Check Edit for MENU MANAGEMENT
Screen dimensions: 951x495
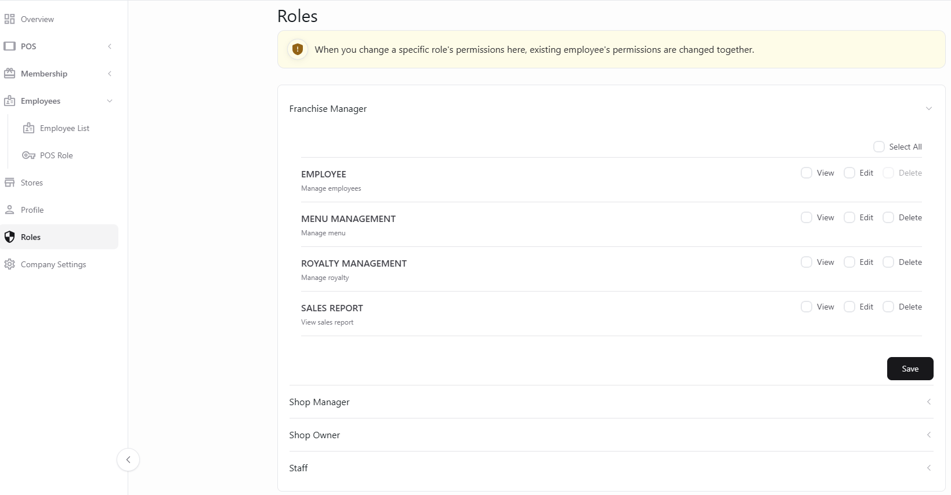click(849, 217)
